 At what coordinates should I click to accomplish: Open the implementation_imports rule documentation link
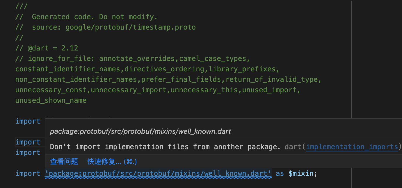(x=352, y=147)
